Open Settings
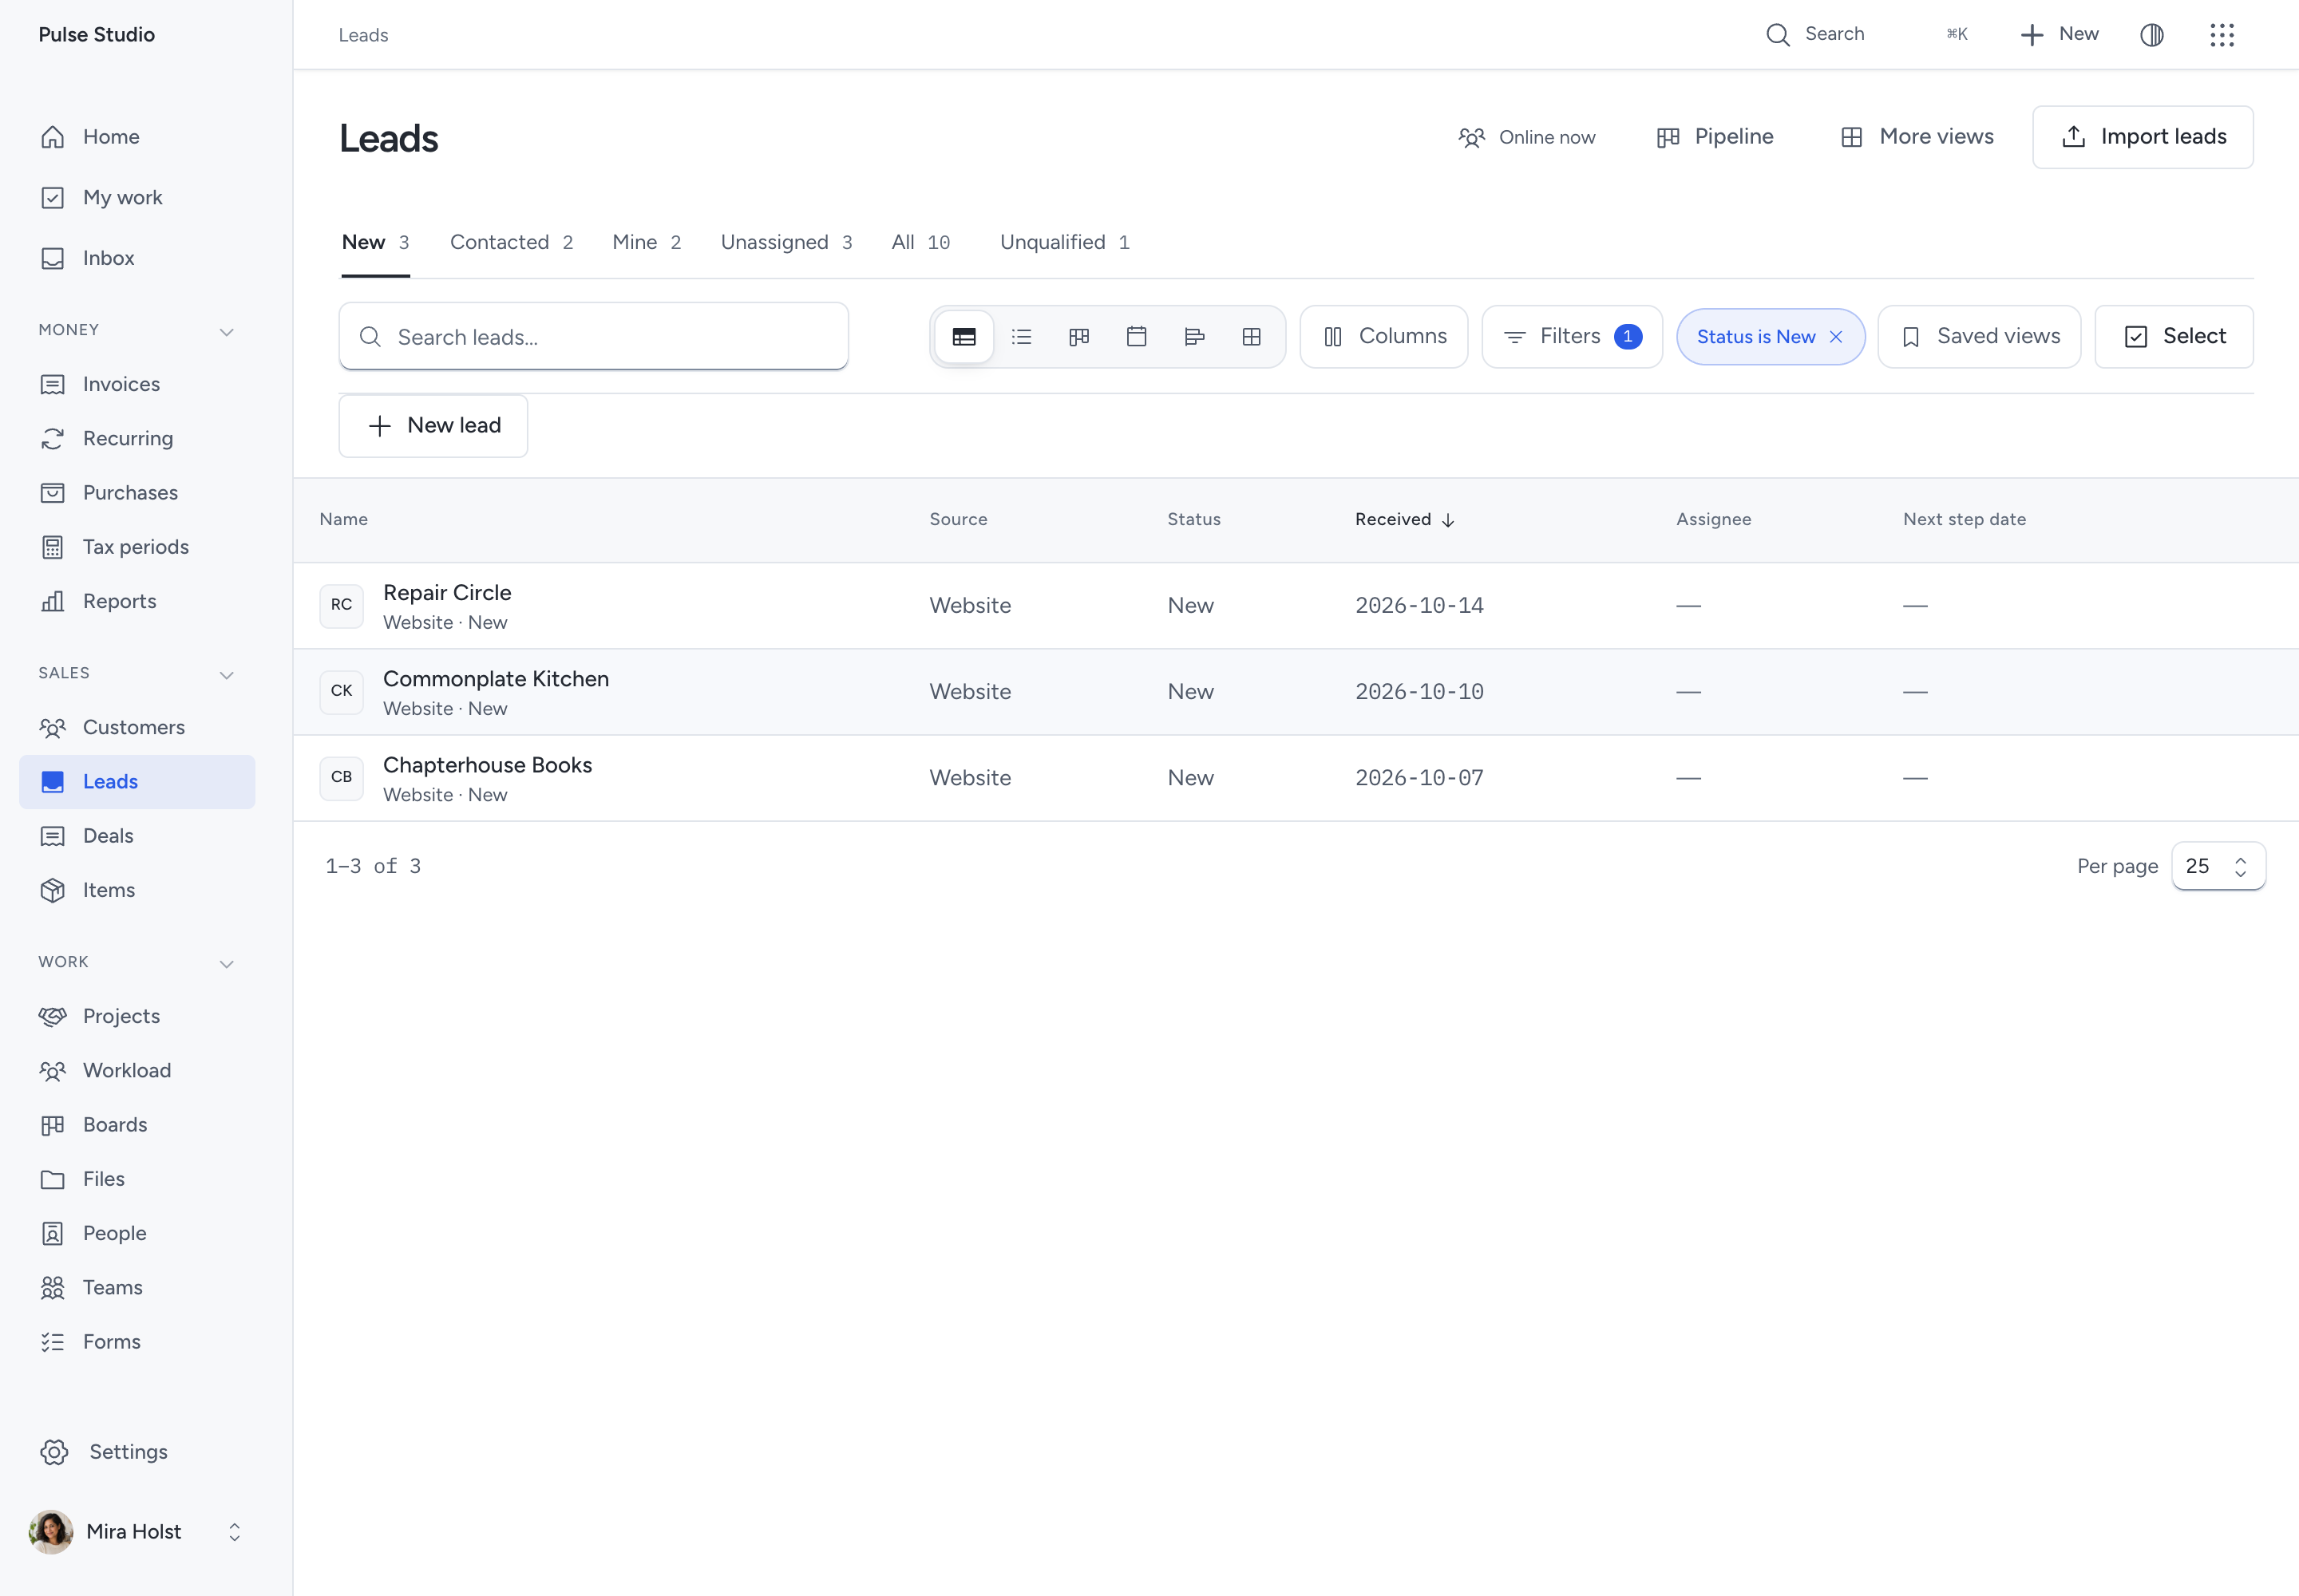 tap(137, 1452)
